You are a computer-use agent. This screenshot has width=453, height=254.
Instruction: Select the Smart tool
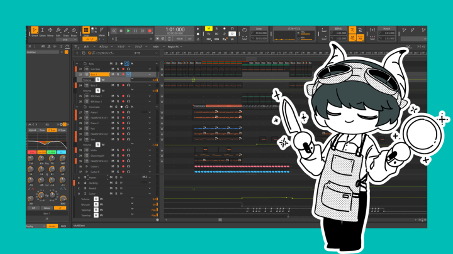tap(35, 30)
